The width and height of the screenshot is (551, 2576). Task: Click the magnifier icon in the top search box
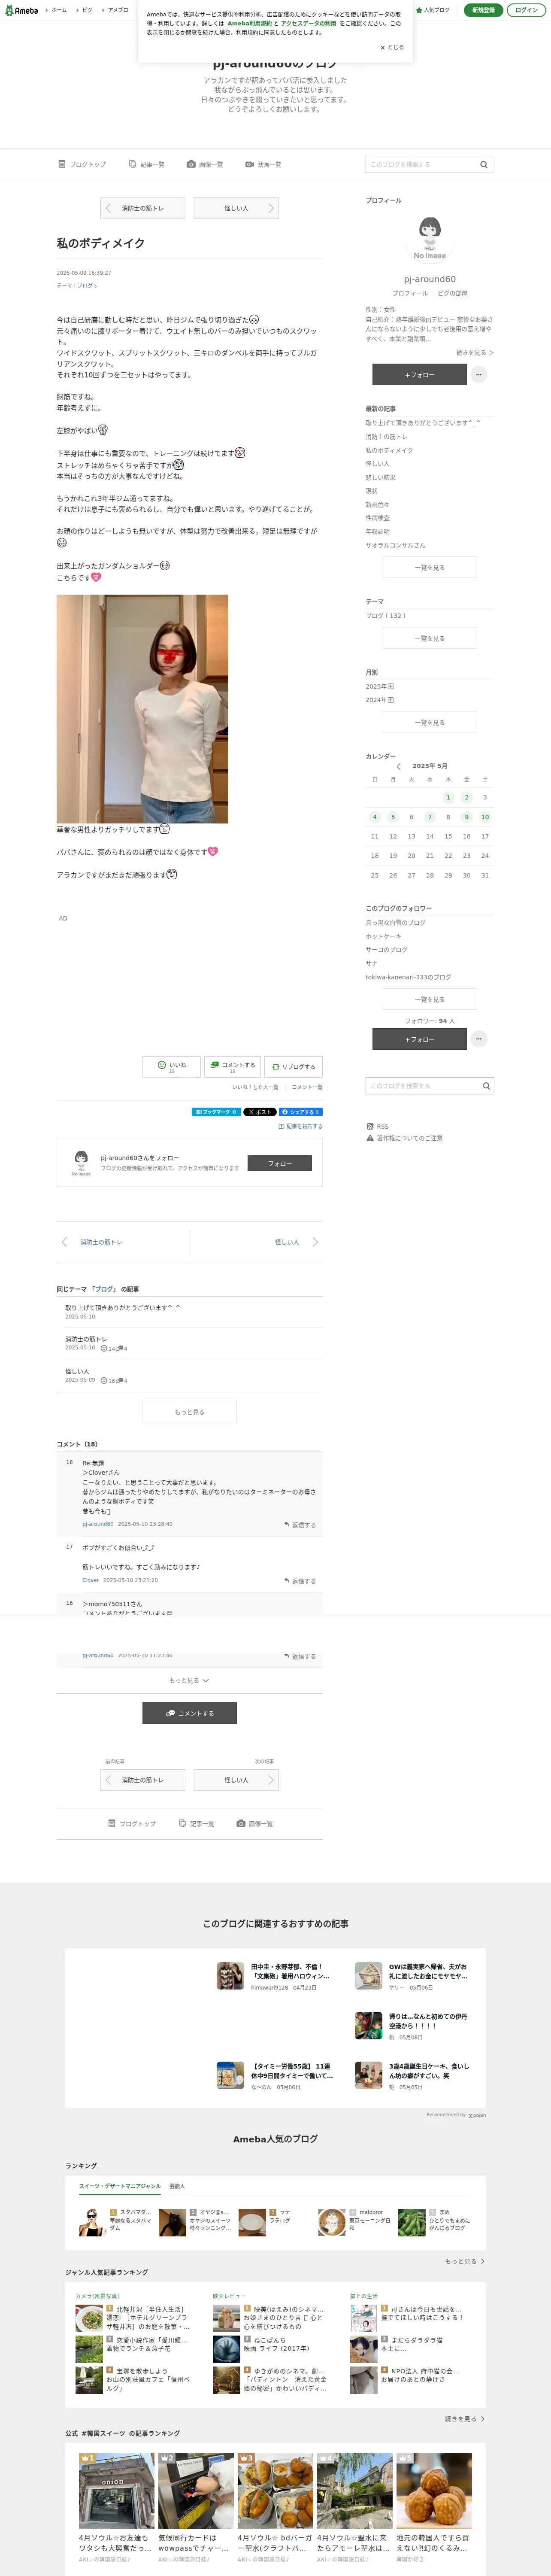484,164
